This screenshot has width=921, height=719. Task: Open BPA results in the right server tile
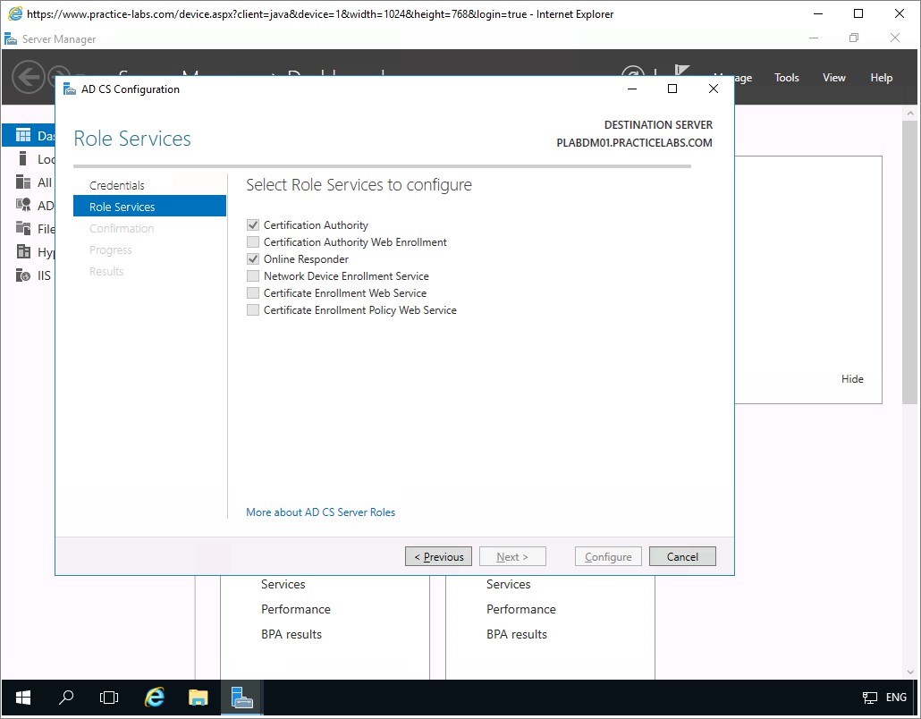[x=516, y=634]
